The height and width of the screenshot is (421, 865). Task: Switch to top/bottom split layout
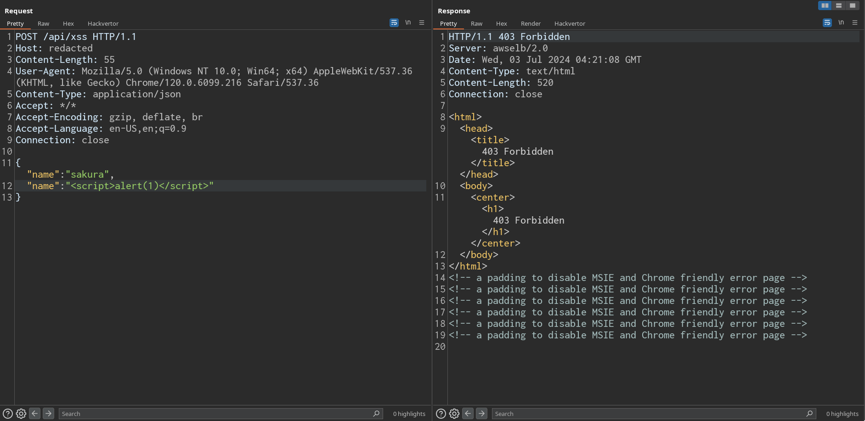point(839,6)
